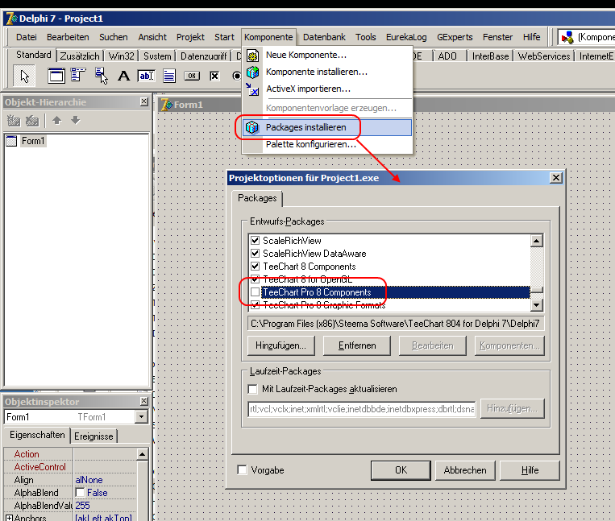Select the Align property alNone value
This screenshot has height=521, width=615.
tap(105, 480)
